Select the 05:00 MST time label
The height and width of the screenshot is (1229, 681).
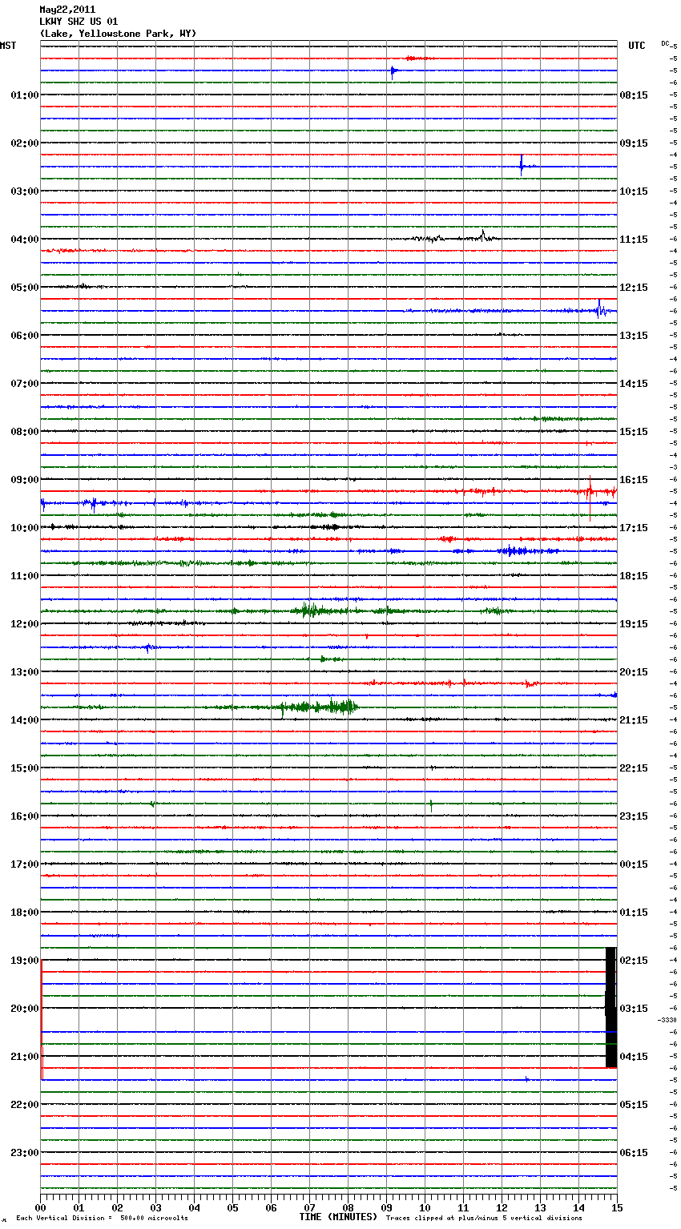coord(24,287)
